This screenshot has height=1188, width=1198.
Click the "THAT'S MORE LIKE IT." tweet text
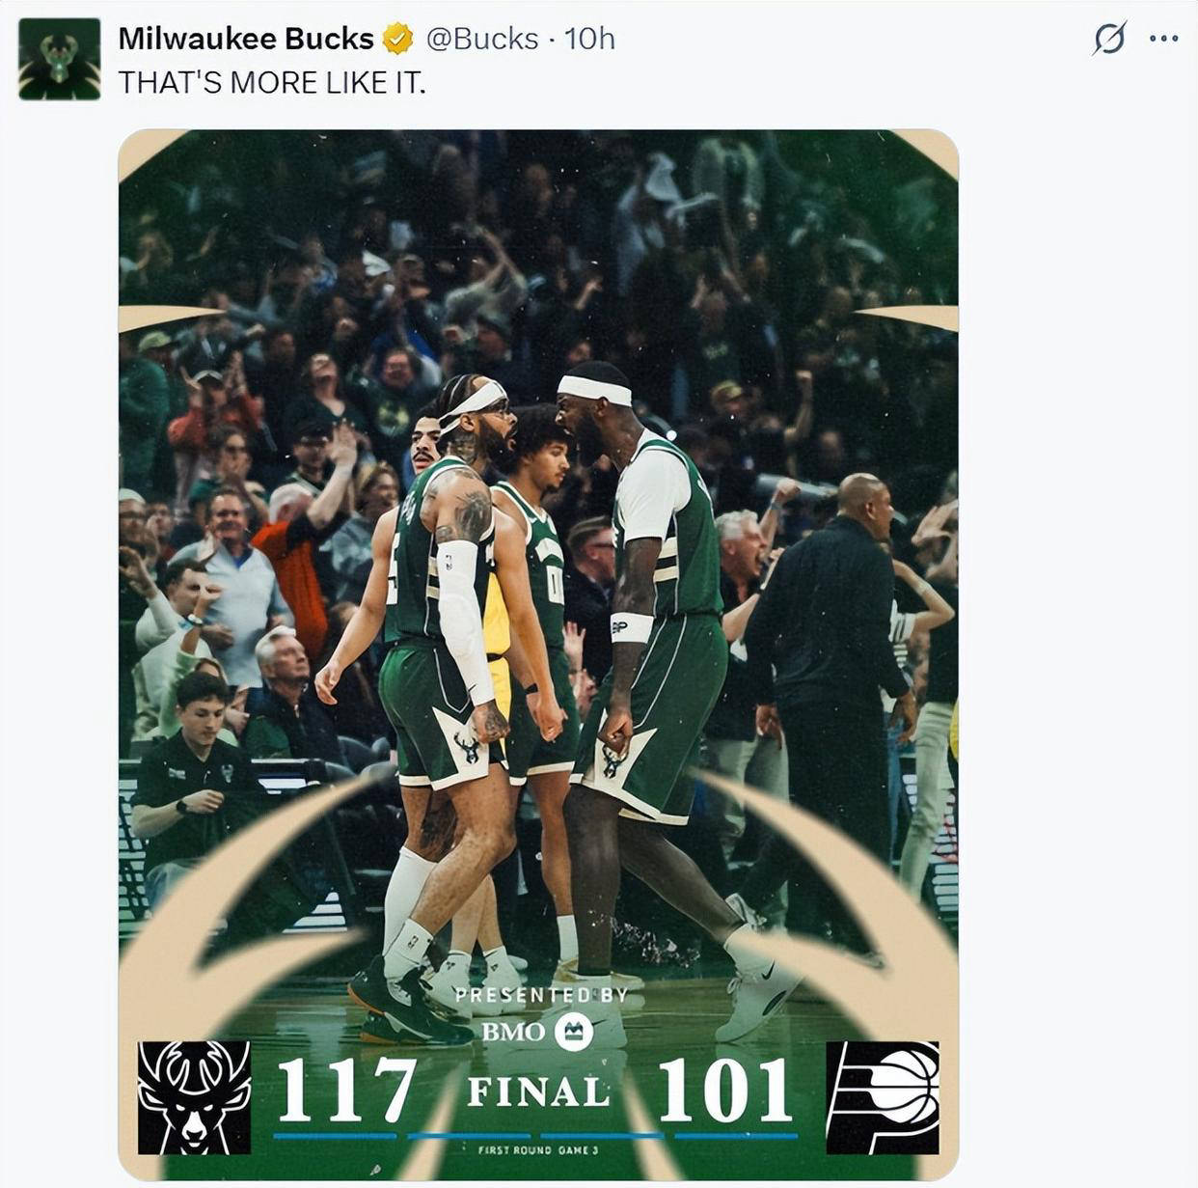[x=271, y=83]
